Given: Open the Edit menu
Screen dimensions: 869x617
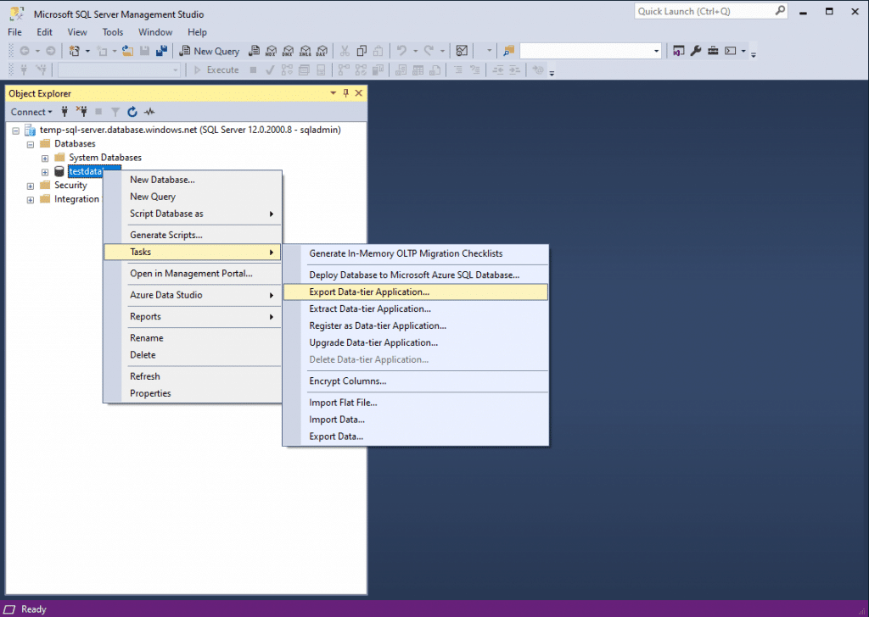Looking at the screenshot, I should [44, 32].
